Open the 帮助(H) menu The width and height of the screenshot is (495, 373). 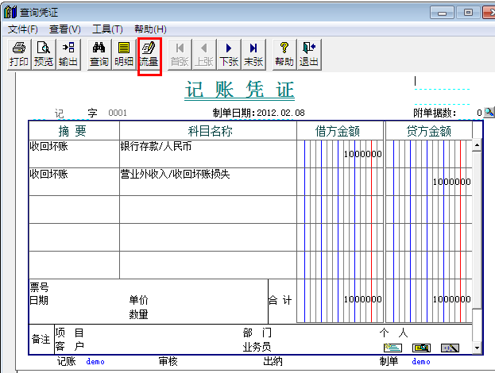(x=150, y=29)
